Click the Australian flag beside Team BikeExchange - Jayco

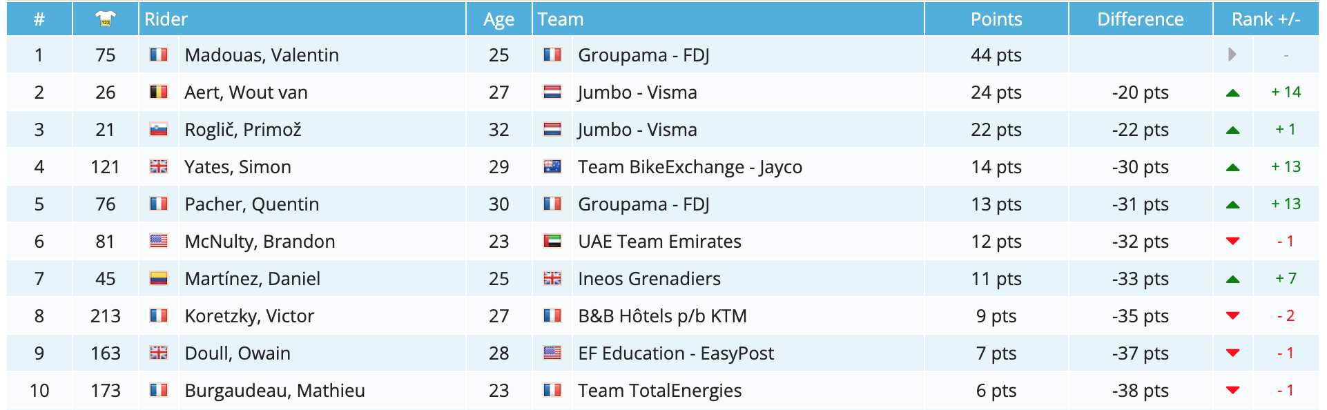click(x=552, y=166)
